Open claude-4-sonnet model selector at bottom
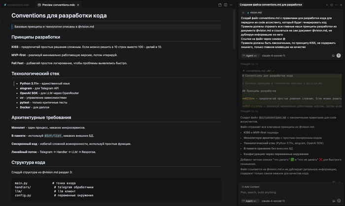The width and height of the screenshot is (345, 206). pos(272,201)
